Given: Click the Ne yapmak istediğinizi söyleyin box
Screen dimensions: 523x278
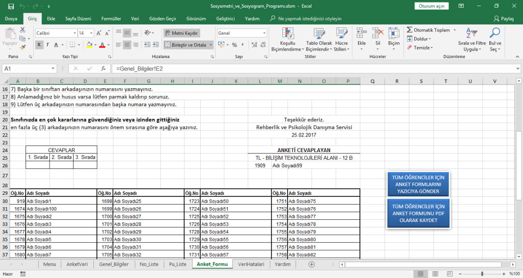Looking at the screenshot, I should tap(306, 19).
